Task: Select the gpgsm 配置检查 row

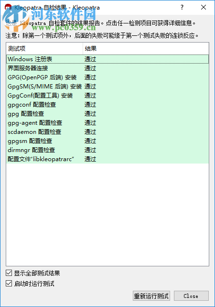Action: [107, 141]
